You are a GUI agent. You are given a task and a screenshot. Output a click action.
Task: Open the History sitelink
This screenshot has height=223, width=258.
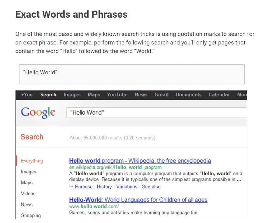pos(104,187)
